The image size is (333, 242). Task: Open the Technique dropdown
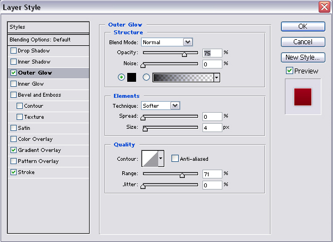pos(175,106)
